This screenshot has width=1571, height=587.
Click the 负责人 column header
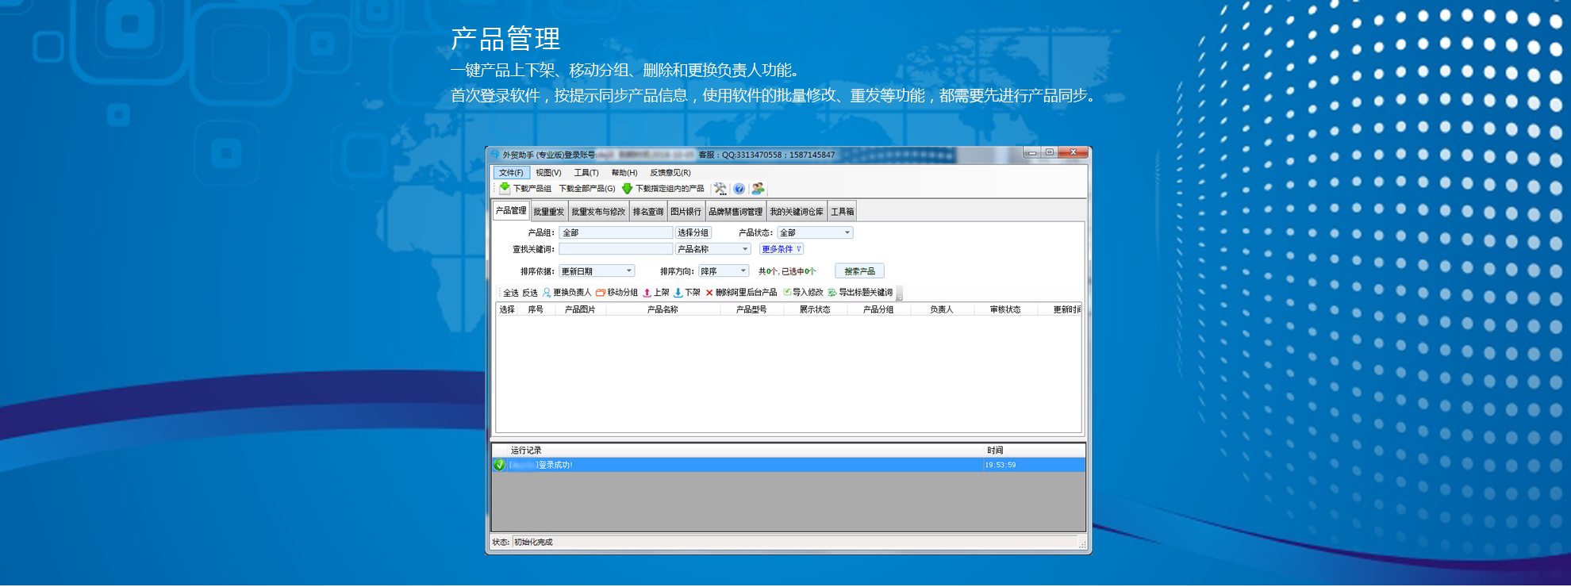click(942, 309)
